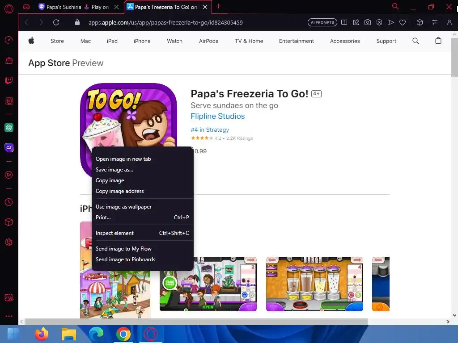
Task: Click the site lock security icon
Action: point(77,22)
